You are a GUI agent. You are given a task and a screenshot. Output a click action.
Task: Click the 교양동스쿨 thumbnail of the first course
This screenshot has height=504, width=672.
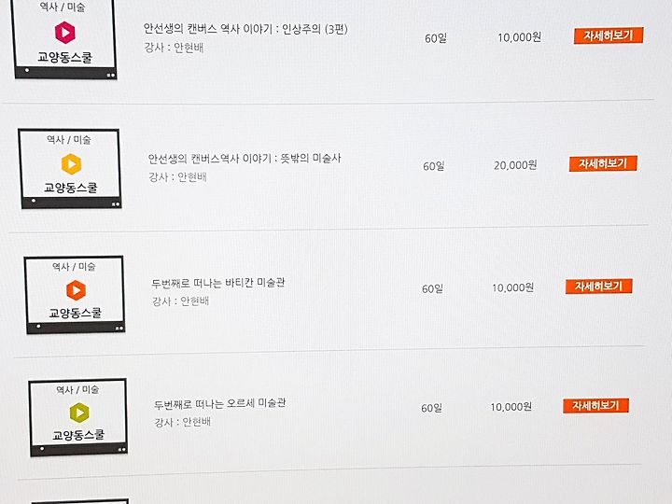[64, 38]
